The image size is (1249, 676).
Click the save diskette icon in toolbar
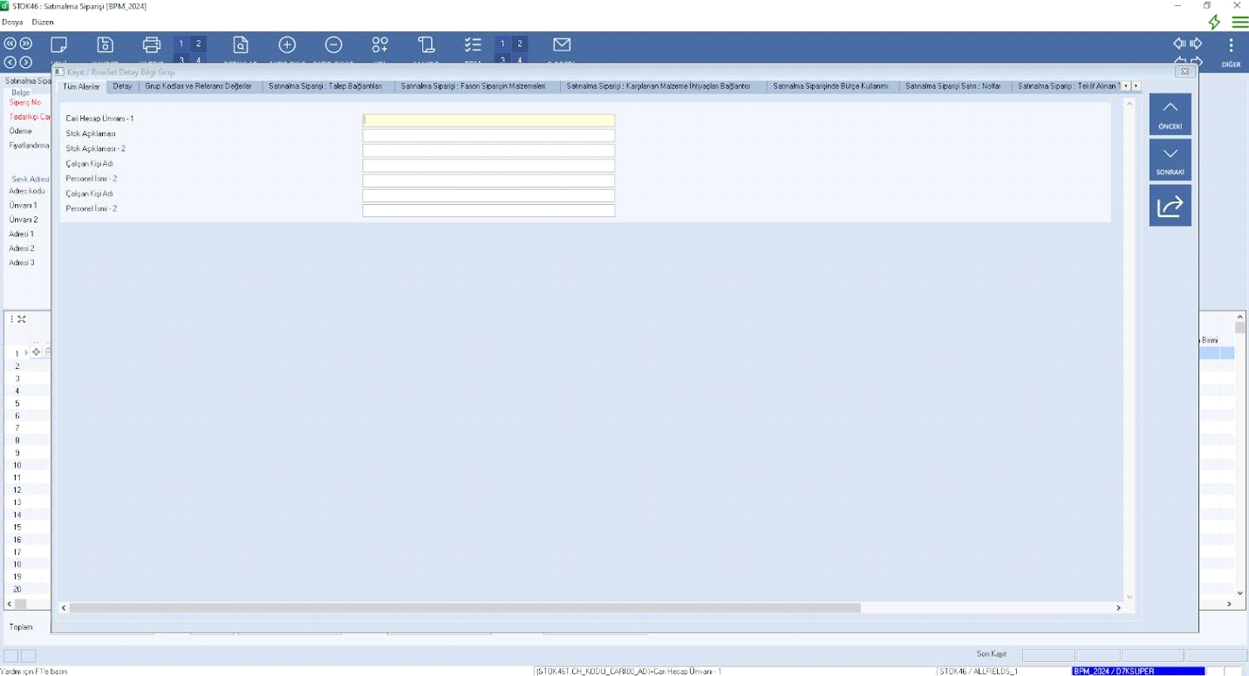(x=106, y=45)
